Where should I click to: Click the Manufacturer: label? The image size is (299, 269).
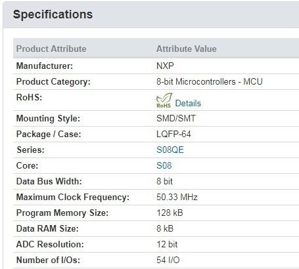tap(45, 66)
